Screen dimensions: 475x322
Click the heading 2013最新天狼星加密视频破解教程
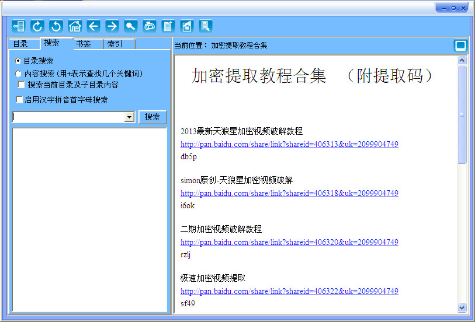[241, 131]
